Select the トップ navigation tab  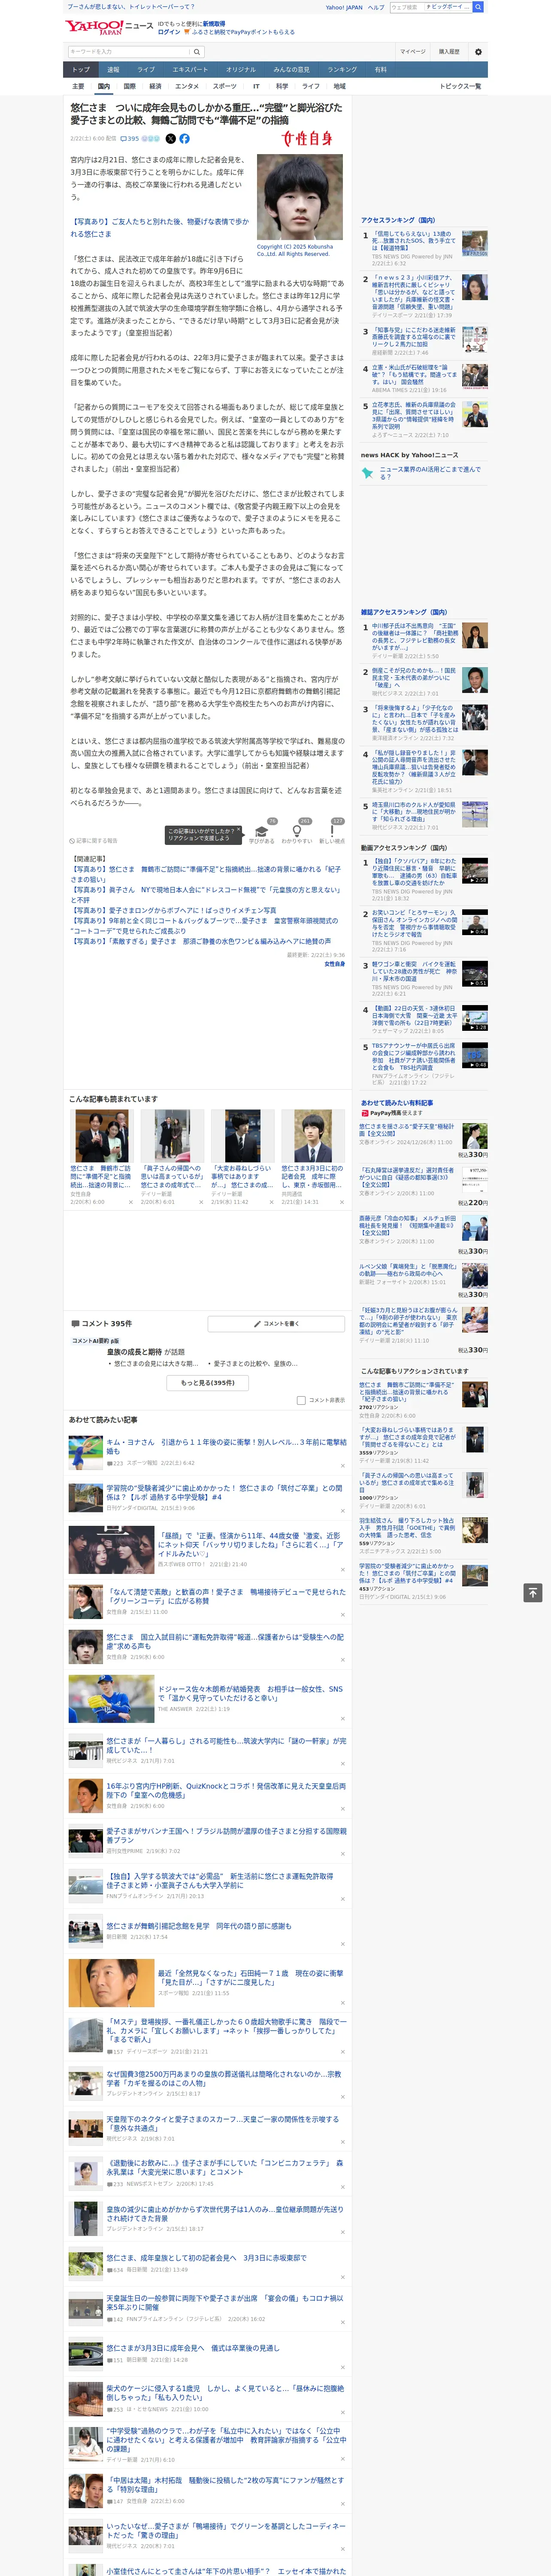click(81, 70)
